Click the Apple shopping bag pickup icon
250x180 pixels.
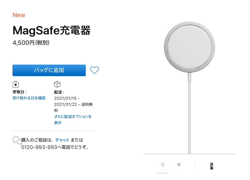point(16,84)
